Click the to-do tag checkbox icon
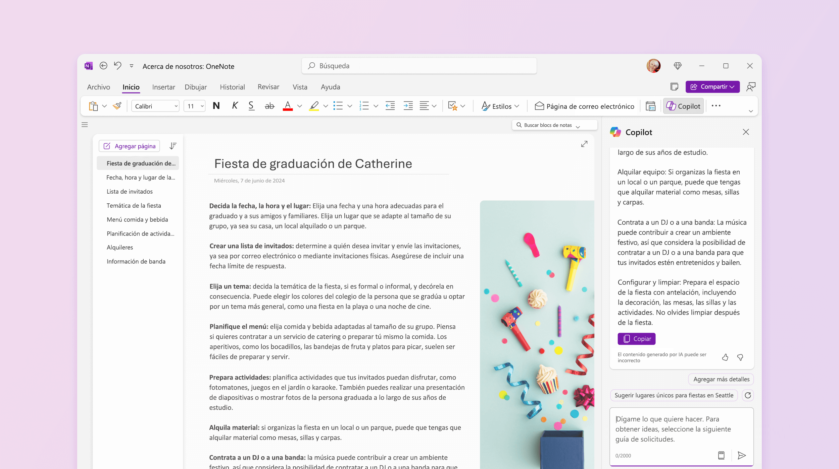The image size is (839, 469). 453,106
